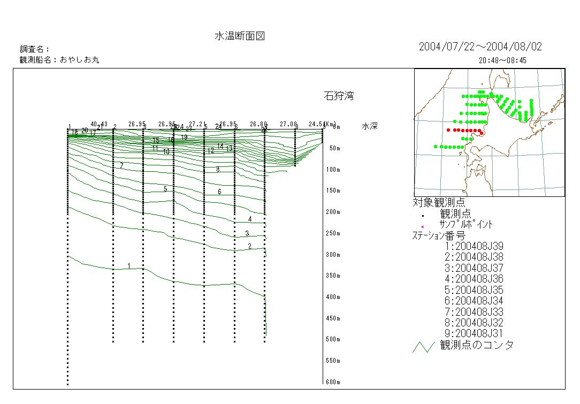Screen dimensions: 580x404
Task: Click the 石狩湾 region label
Action: (x=339, y=96)
